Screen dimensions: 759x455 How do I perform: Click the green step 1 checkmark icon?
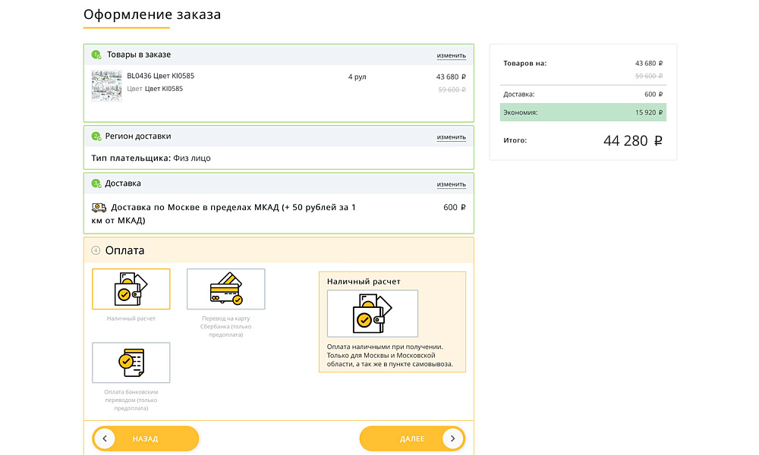click(96, 55)
